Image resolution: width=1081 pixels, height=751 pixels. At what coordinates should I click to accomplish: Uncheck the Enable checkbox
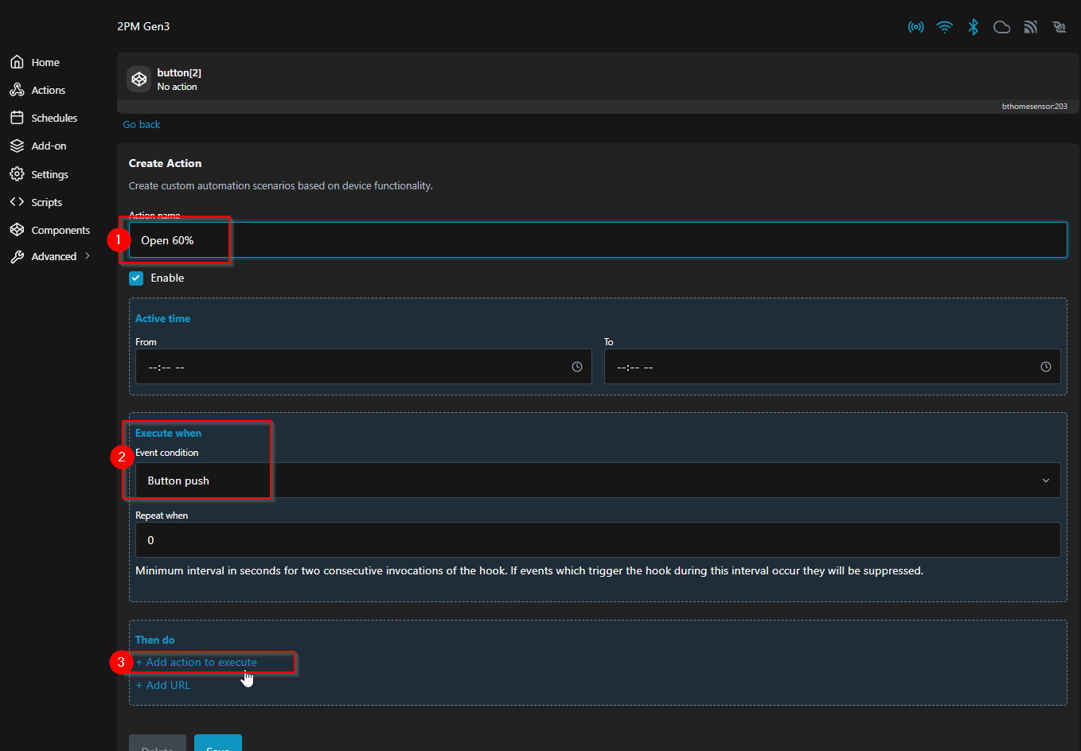click(x=136, y=278)
